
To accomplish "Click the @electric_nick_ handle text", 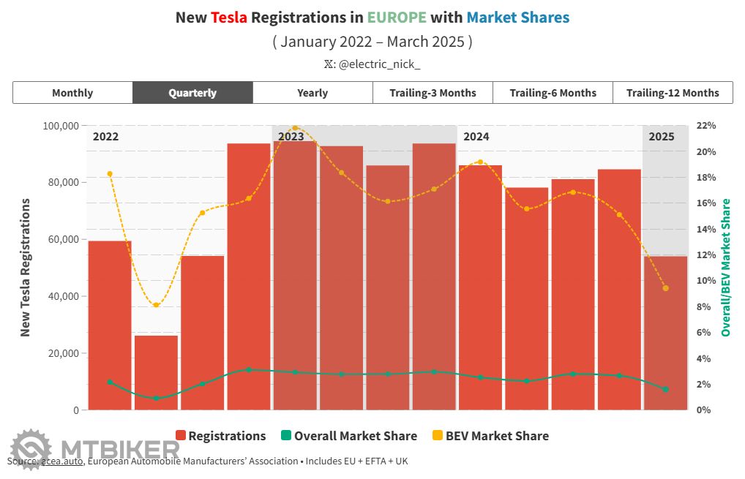I will click(379, 64).
